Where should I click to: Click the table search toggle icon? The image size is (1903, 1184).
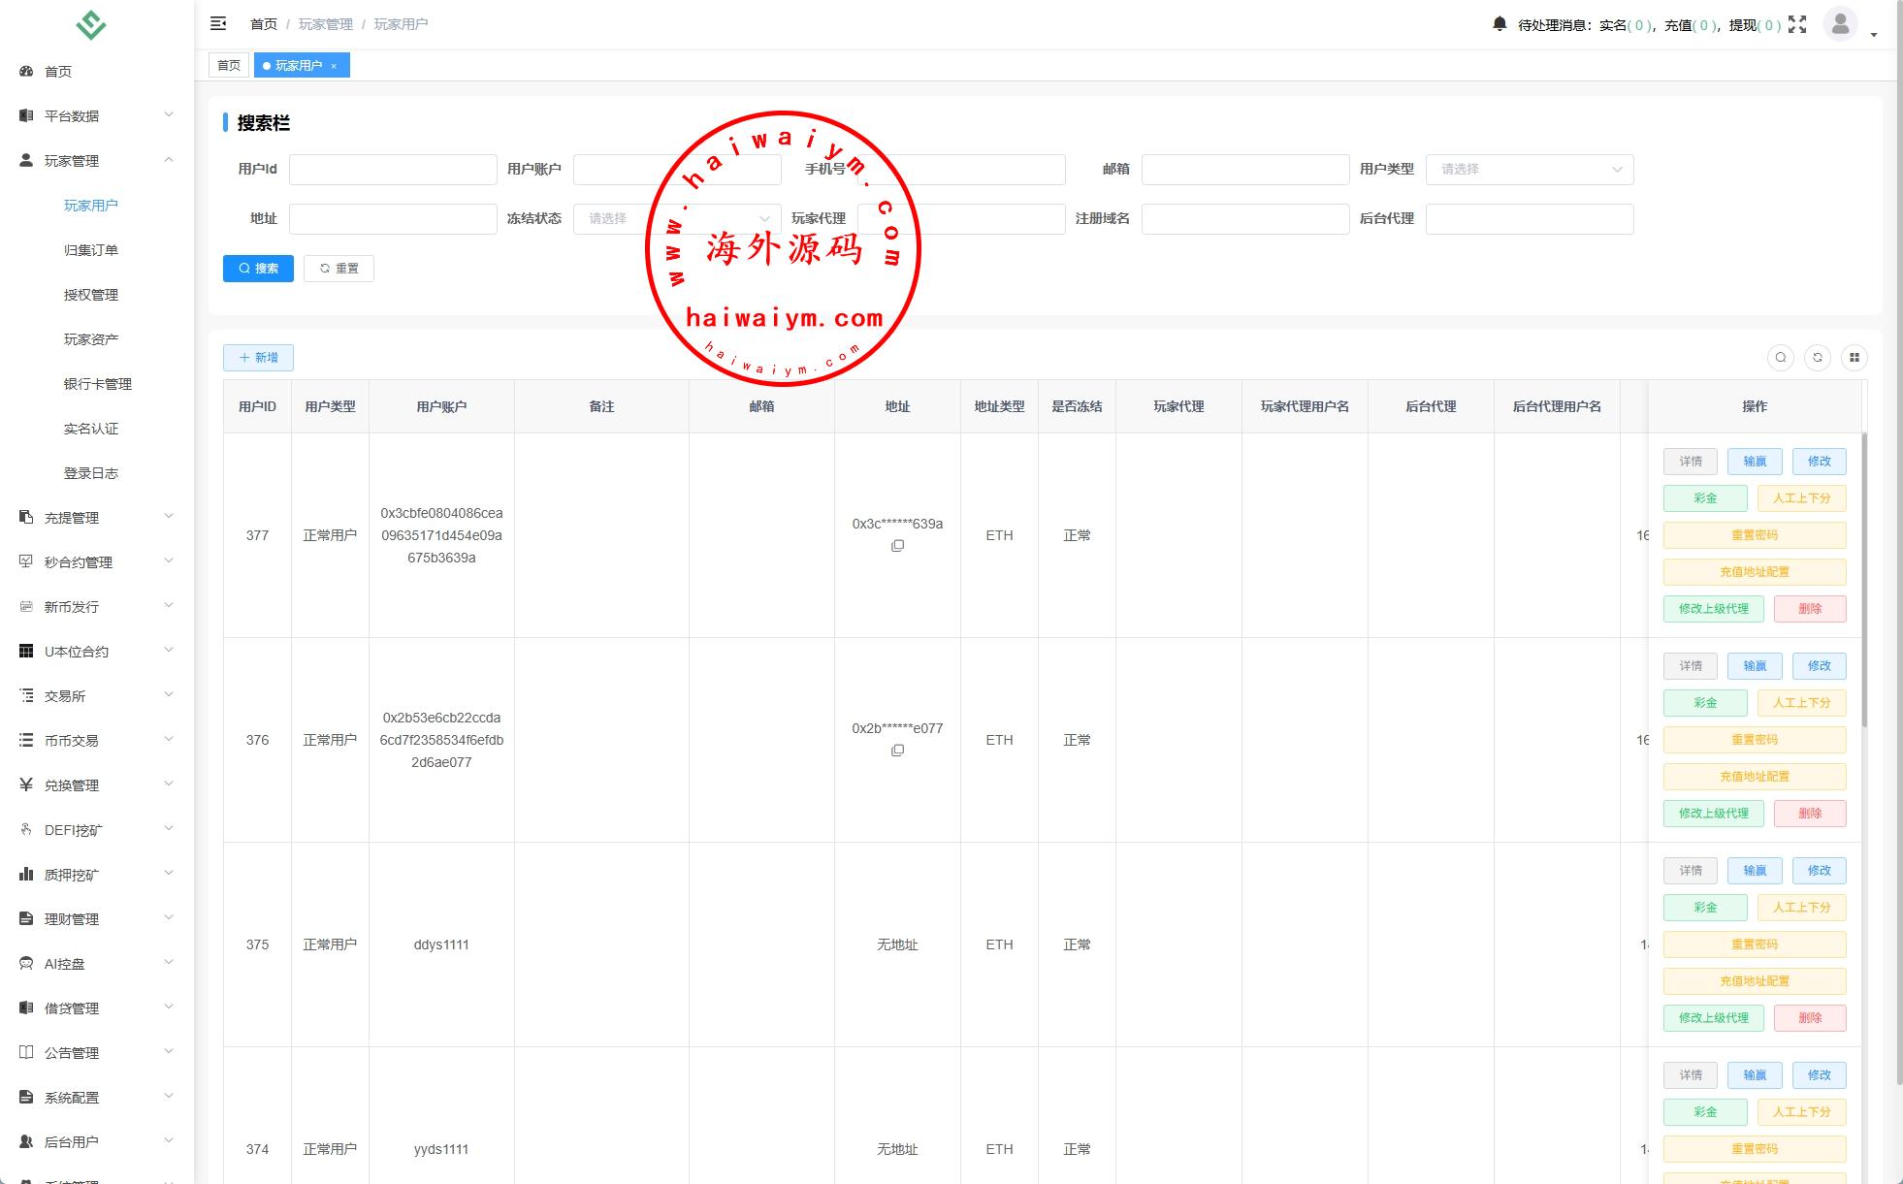pos(1781,358)
